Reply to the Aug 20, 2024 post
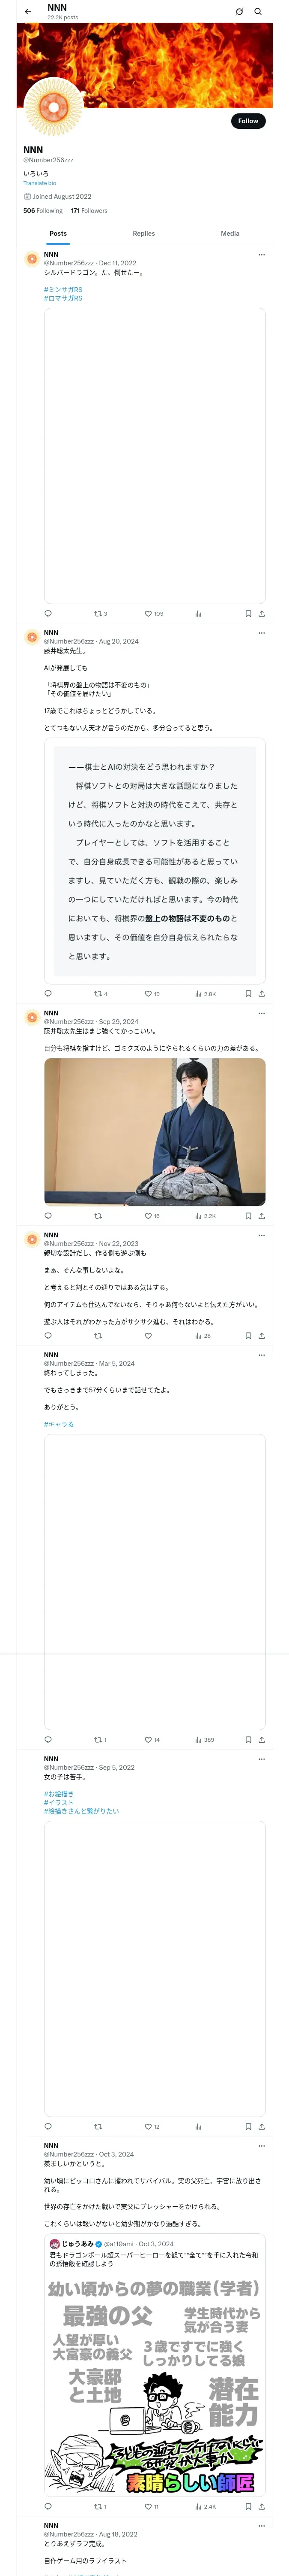289x2576 pixels. pos(48,994)
